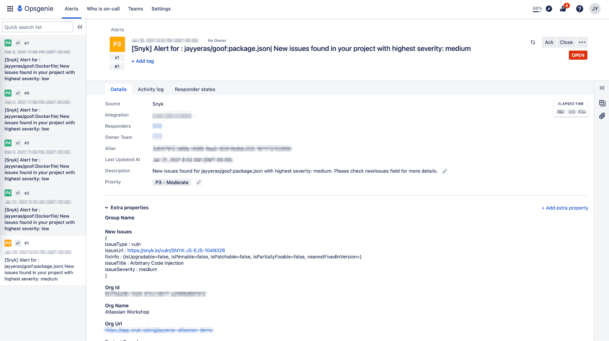Screen dimensions: 609x341
Task: Switch to the Responder states tab
Action: tap(194, 89)
